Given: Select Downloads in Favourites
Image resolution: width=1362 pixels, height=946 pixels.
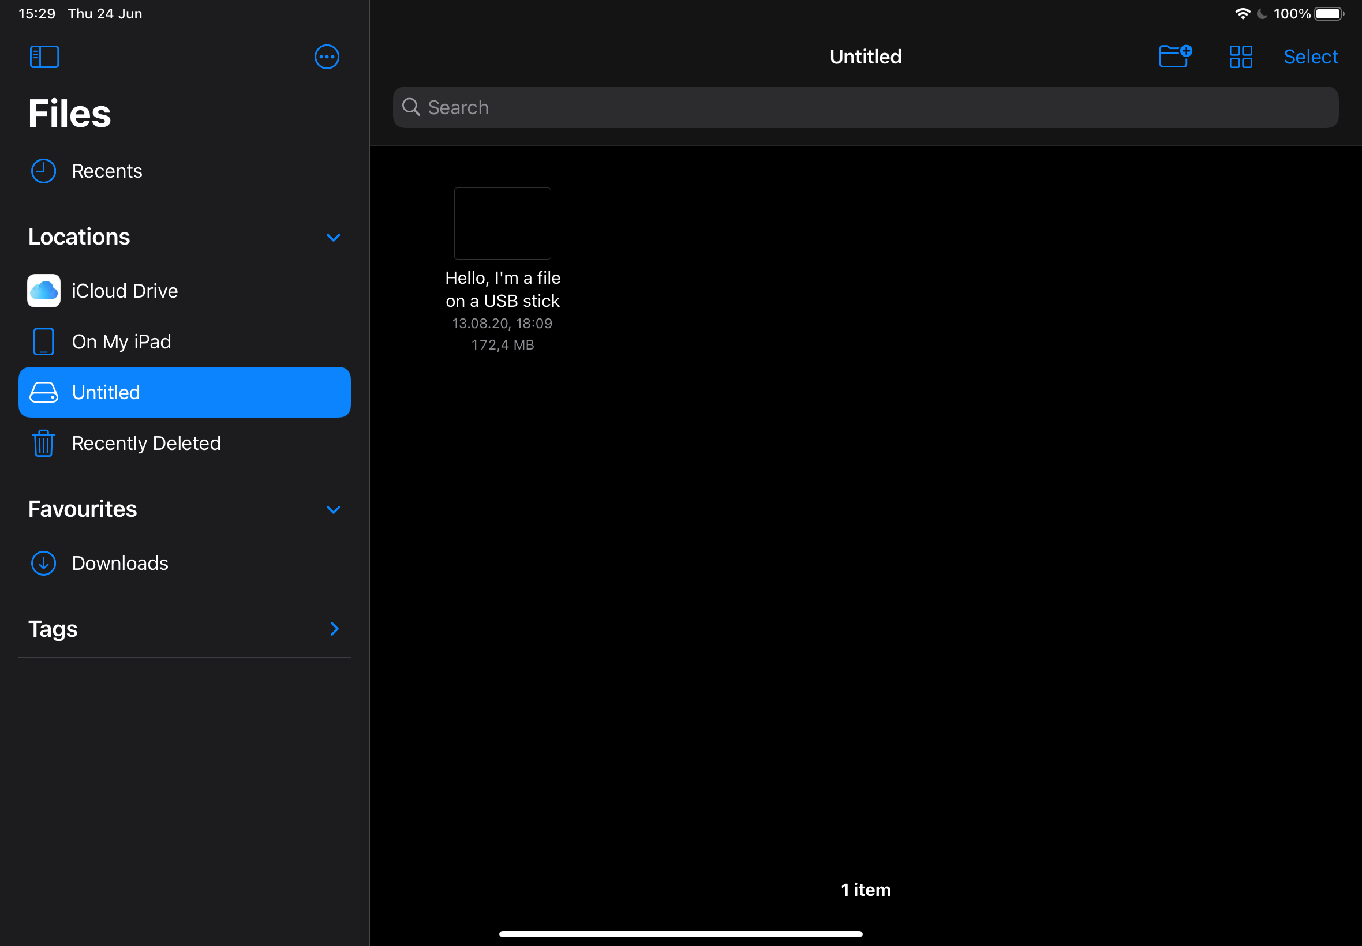Looking at the screenshot, I should 120,562.
